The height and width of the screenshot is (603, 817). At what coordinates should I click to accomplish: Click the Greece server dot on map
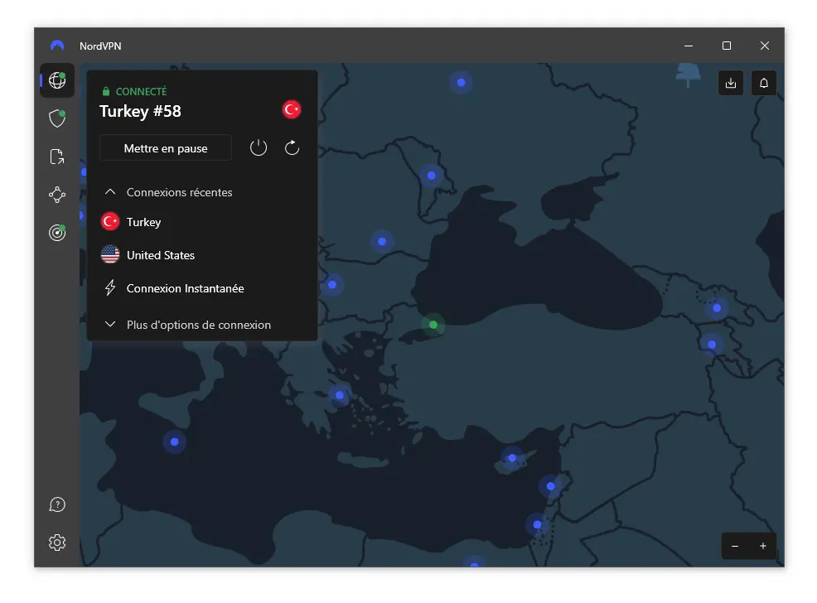point(340,395)
